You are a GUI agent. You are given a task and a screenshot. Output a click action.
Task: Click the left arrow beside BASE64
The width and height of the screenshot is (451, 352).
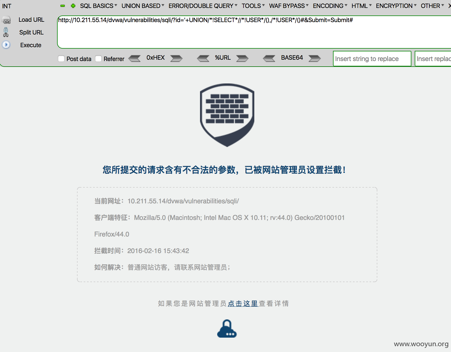269,58
